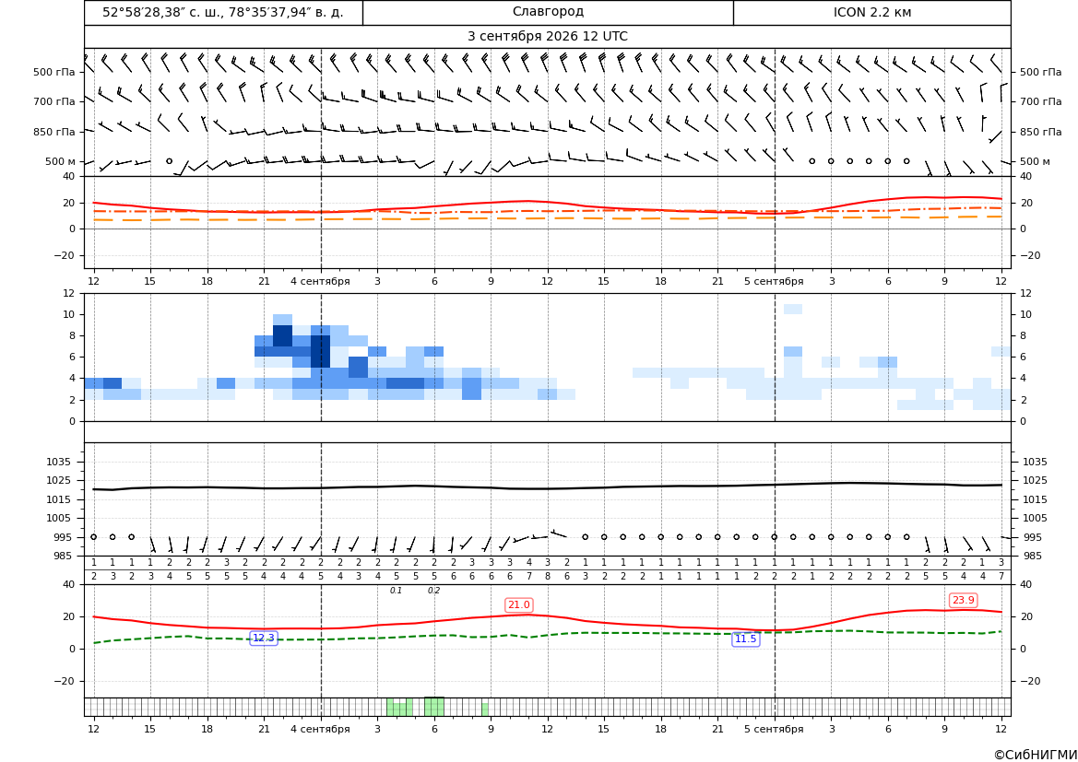Click the tallest green precipitation bar at hour 6
This screenshot has width=1078, height=762.
433,707
